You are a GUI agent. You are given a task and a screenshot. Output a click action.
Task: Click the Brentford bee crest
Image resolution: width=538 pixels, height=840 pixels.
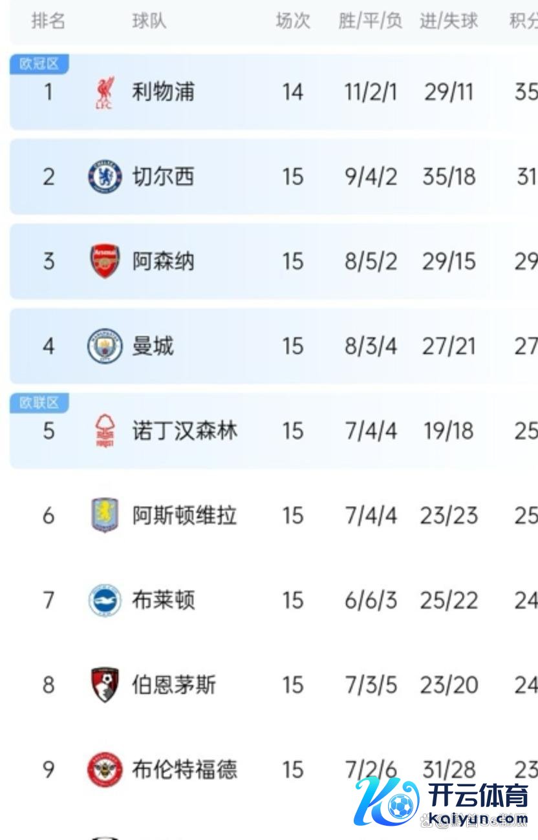(105, 770)
